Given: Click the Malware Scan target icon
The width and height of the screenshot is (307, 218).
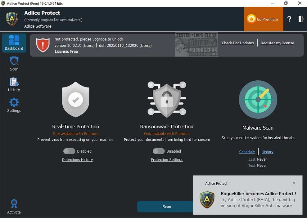Looking at the screenshot, I should [x=258, y=100].
